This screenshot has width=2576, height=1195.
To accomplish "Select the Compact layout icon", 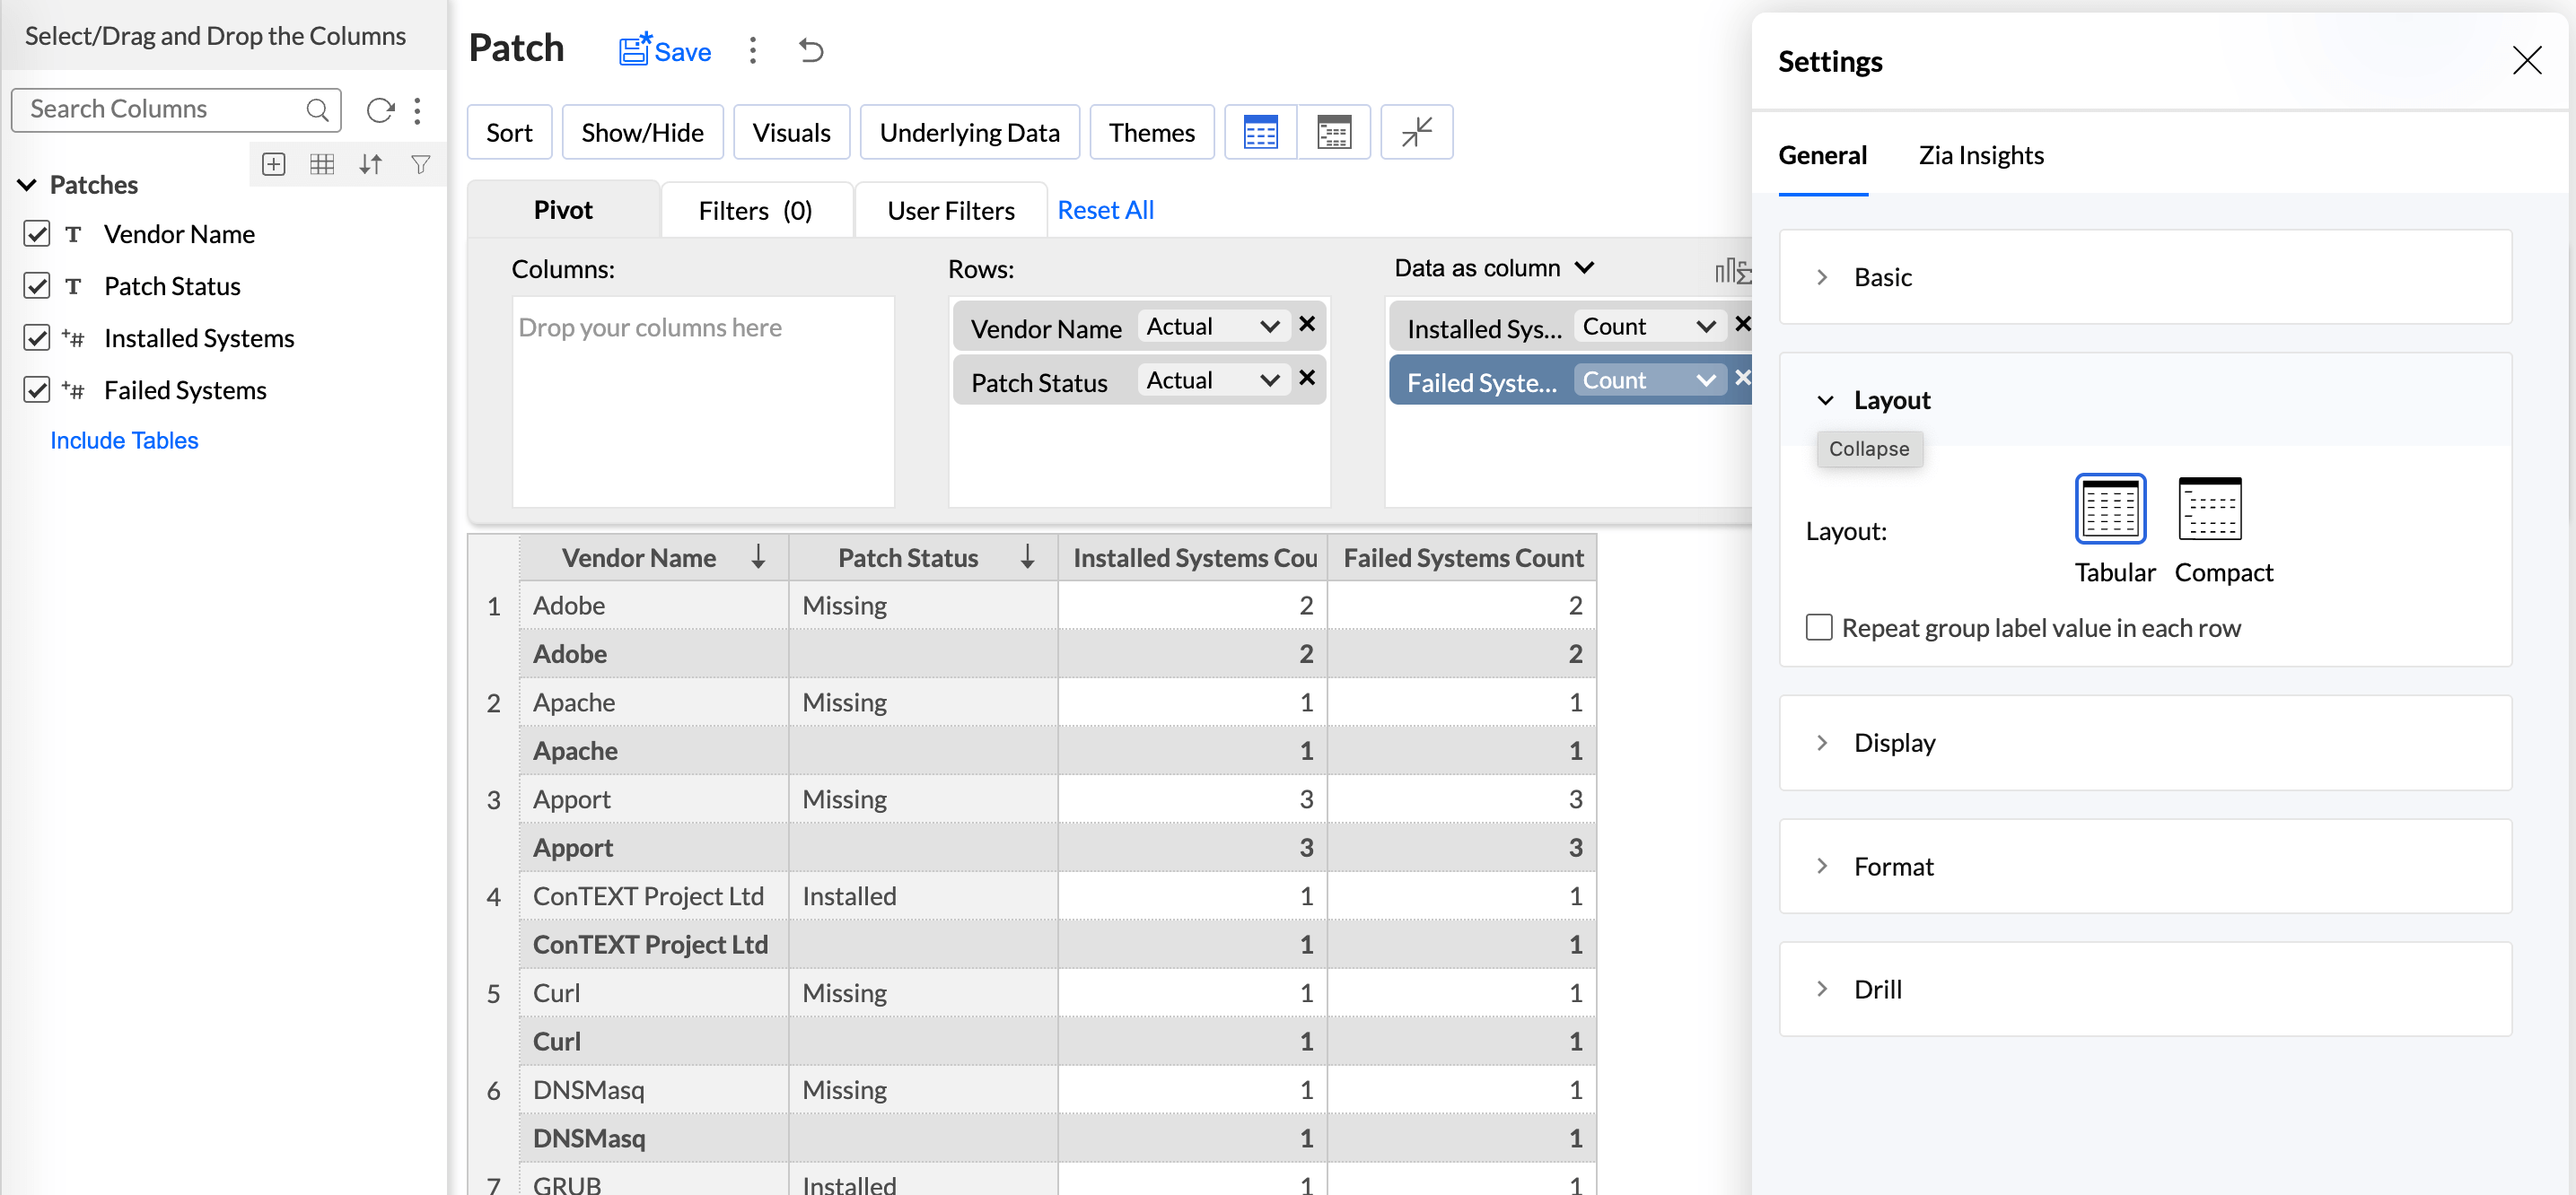I will [x=2209, y=510].
